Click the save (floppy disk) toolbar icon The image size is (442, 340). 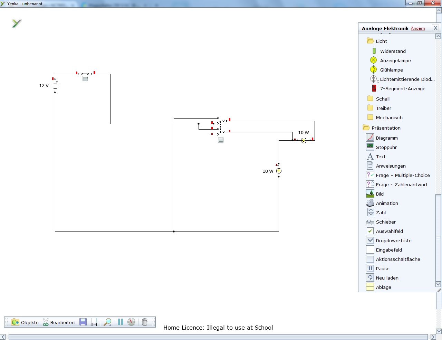click(x=83, y=322)
